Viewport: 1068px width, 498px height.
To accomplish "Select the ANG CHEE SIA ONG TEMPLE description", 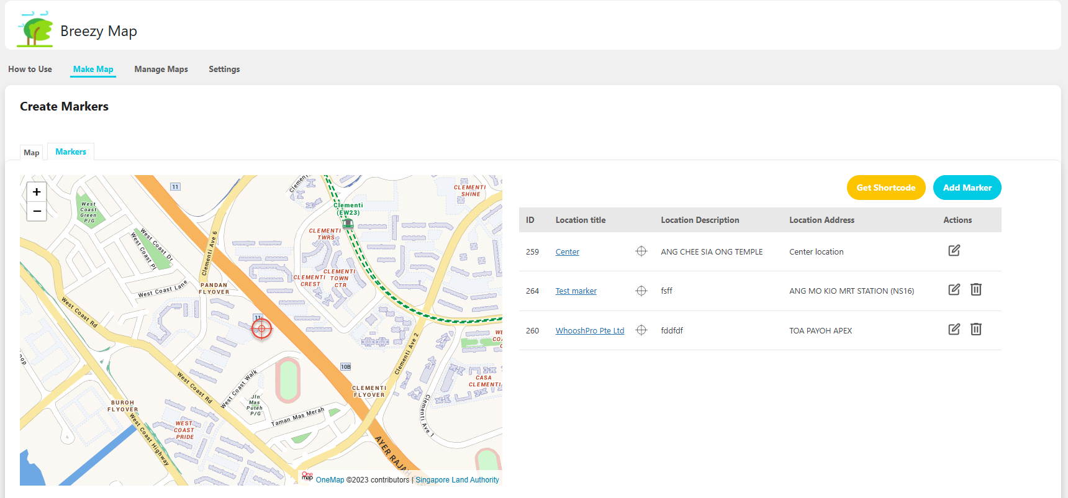I will 712,251.
